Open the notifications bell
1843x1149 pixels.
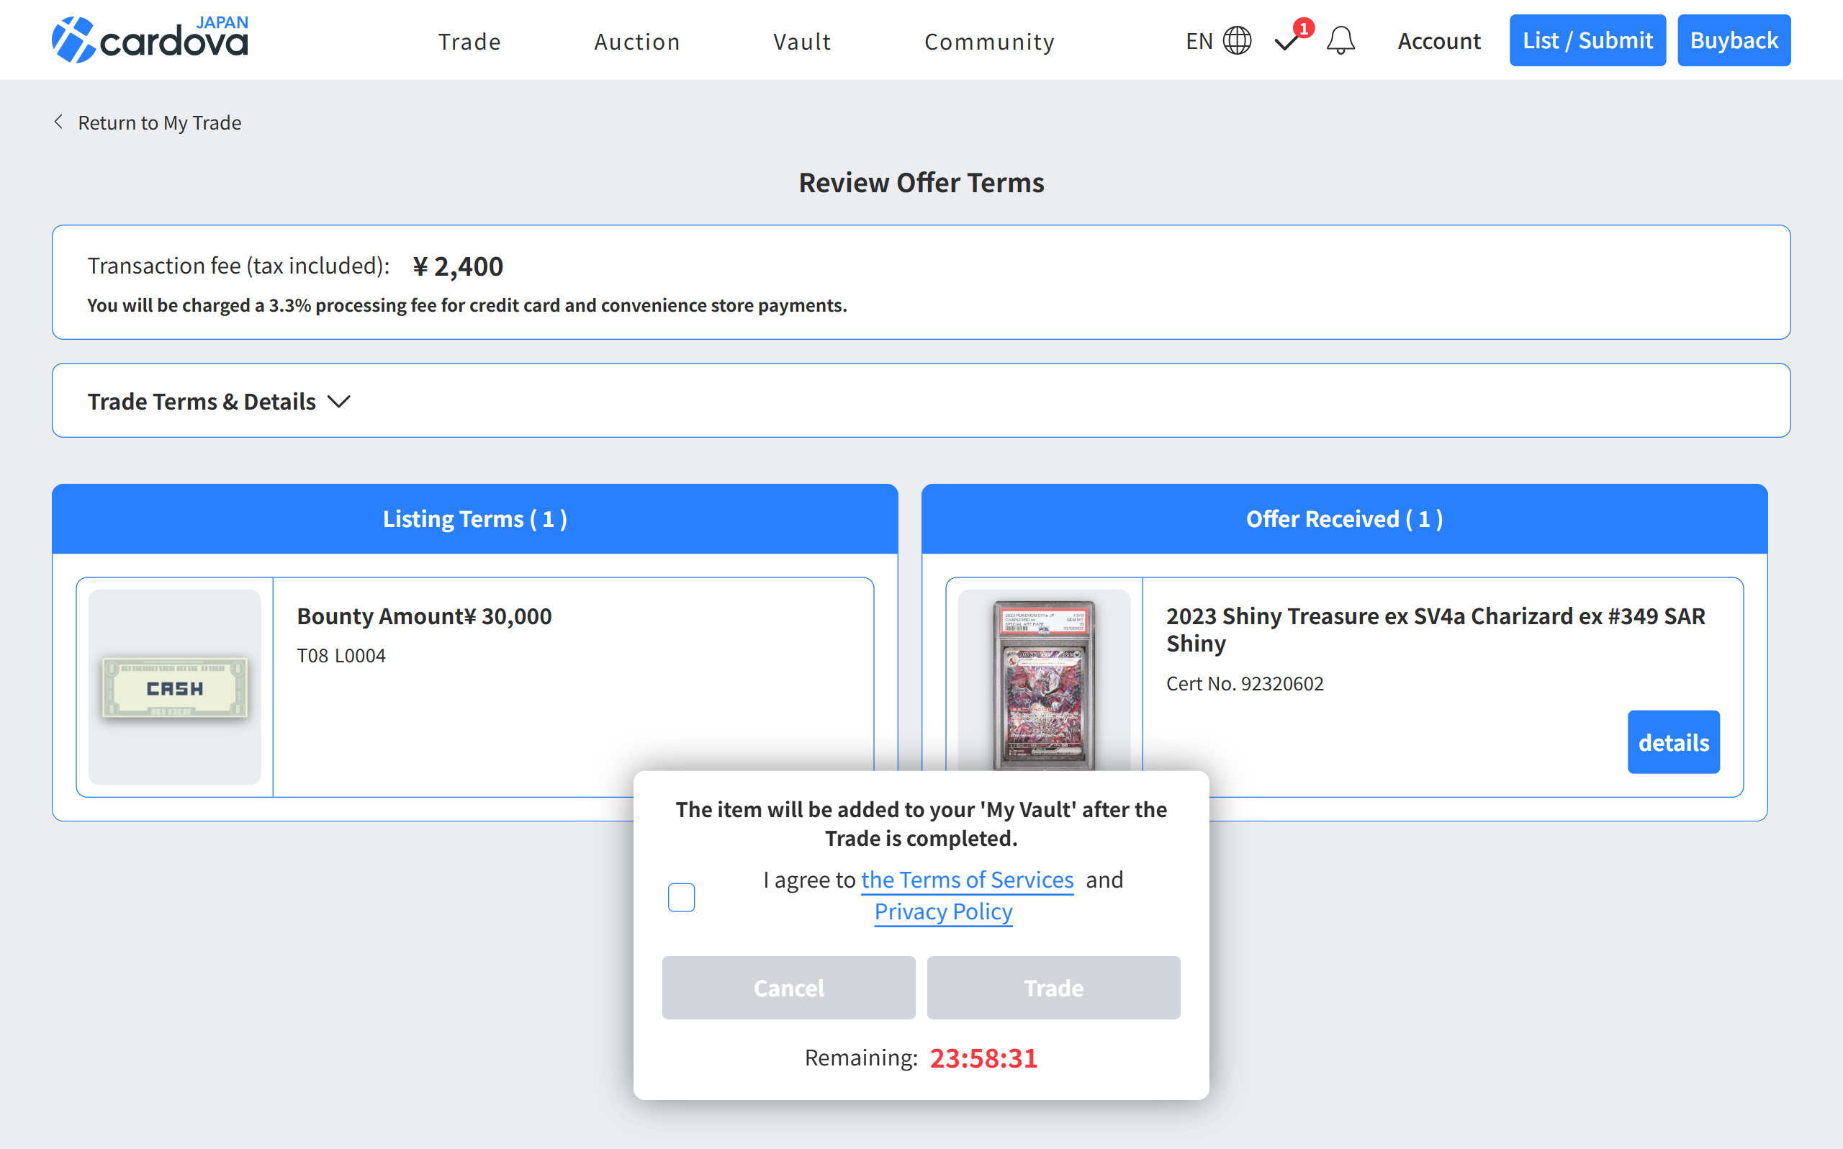tap(1340, 40)
